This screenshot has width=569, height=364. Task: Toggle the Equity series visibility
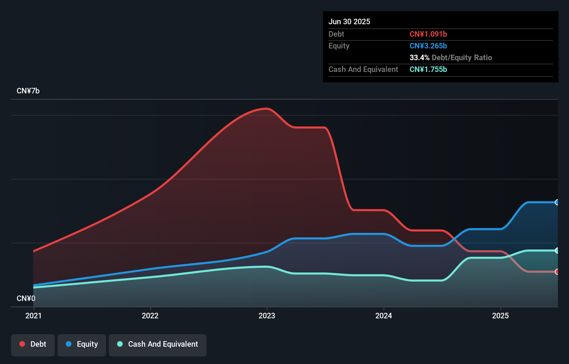pos(82,345)
